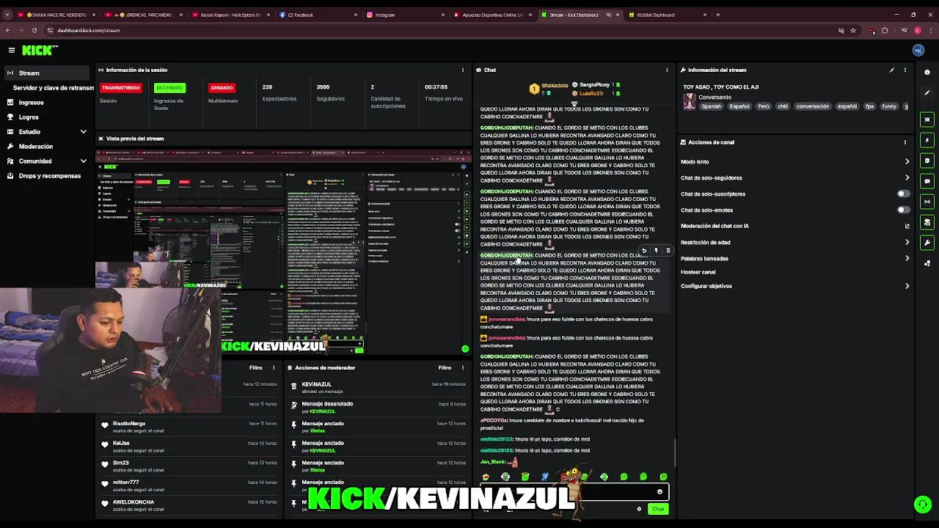The width and height of the screenshot is (939, 528).
Task: Click the Spanish tag chip
Action: (x=711, y=106)
